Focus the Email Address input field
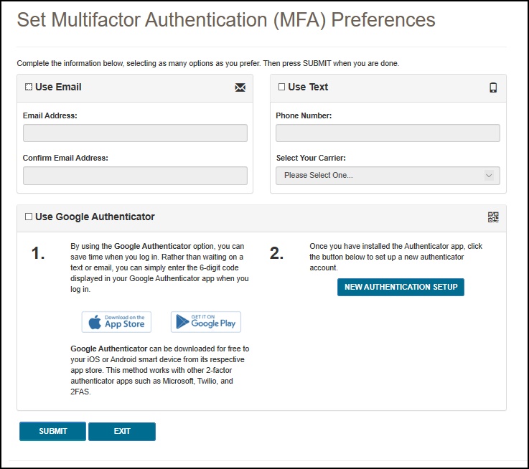 pos(135,133)
